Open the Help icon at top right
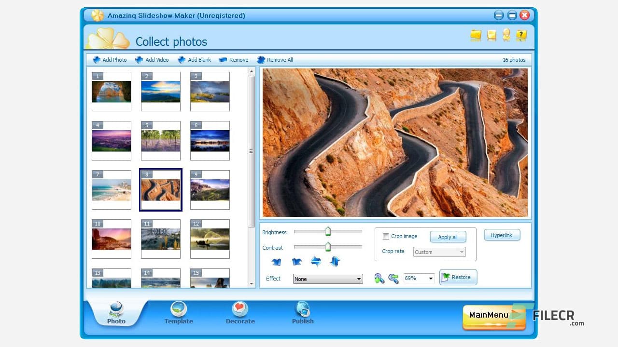This screenshot has height=347, width=618. point(521,35)
